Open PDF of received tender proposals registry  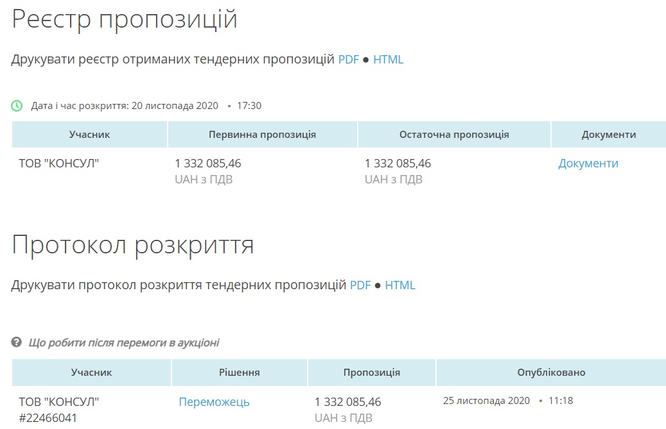point(348,60)
